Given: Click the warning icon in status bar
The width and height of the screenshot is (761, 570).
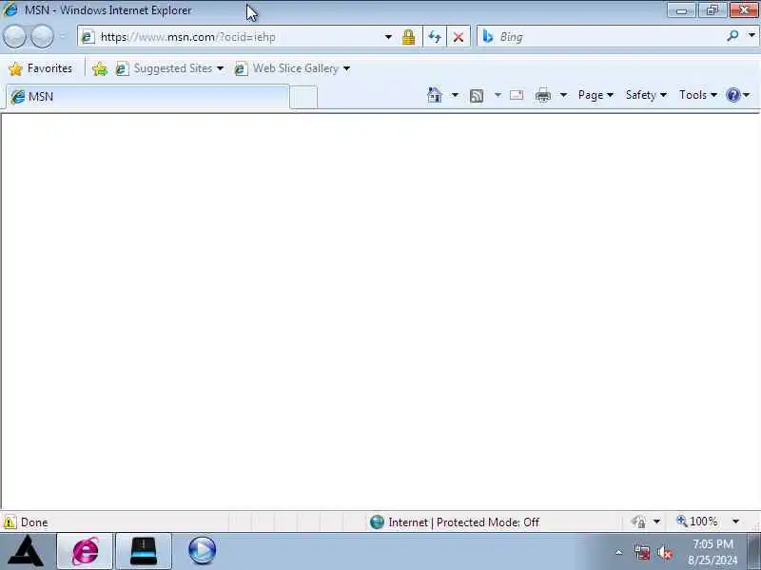Looking at the screenshot, I should (10, 522).
